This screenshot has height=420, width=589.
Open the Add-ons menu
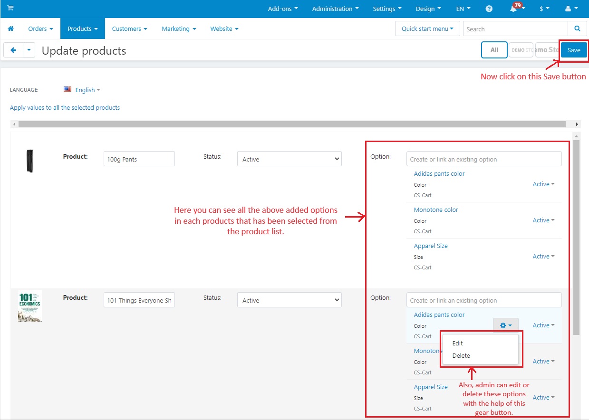click(283, 9)
